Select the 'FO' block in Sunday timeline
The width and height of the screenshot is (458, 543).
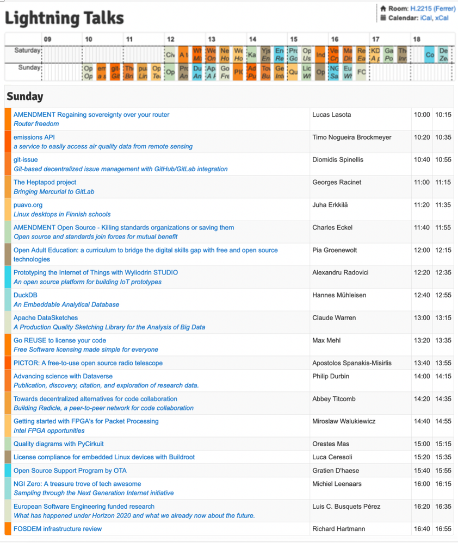coord(361,72)
